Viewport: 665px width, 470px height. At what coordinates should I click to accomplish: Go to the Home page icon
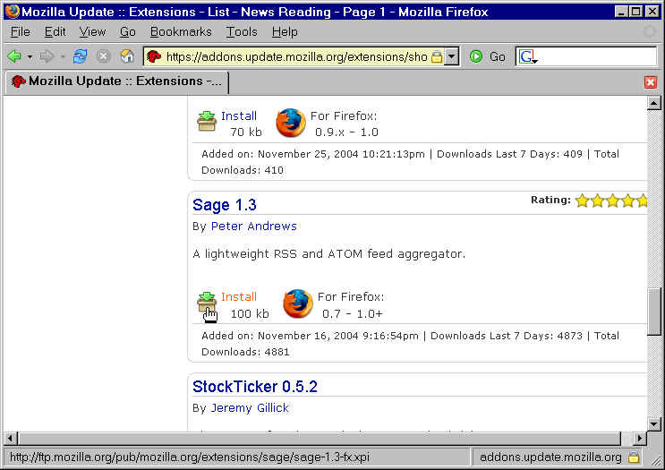pos(127,56)
